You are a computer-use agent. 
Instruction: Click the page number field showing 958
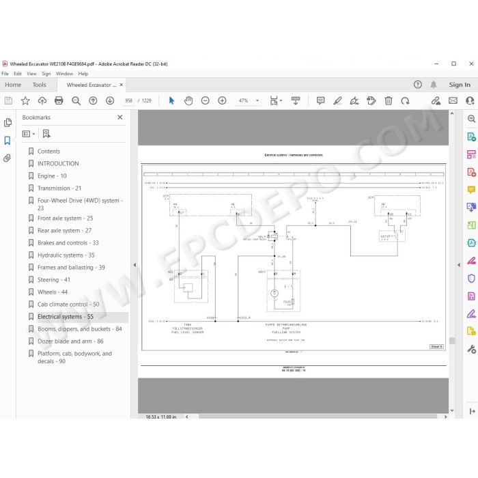[129, 100]
